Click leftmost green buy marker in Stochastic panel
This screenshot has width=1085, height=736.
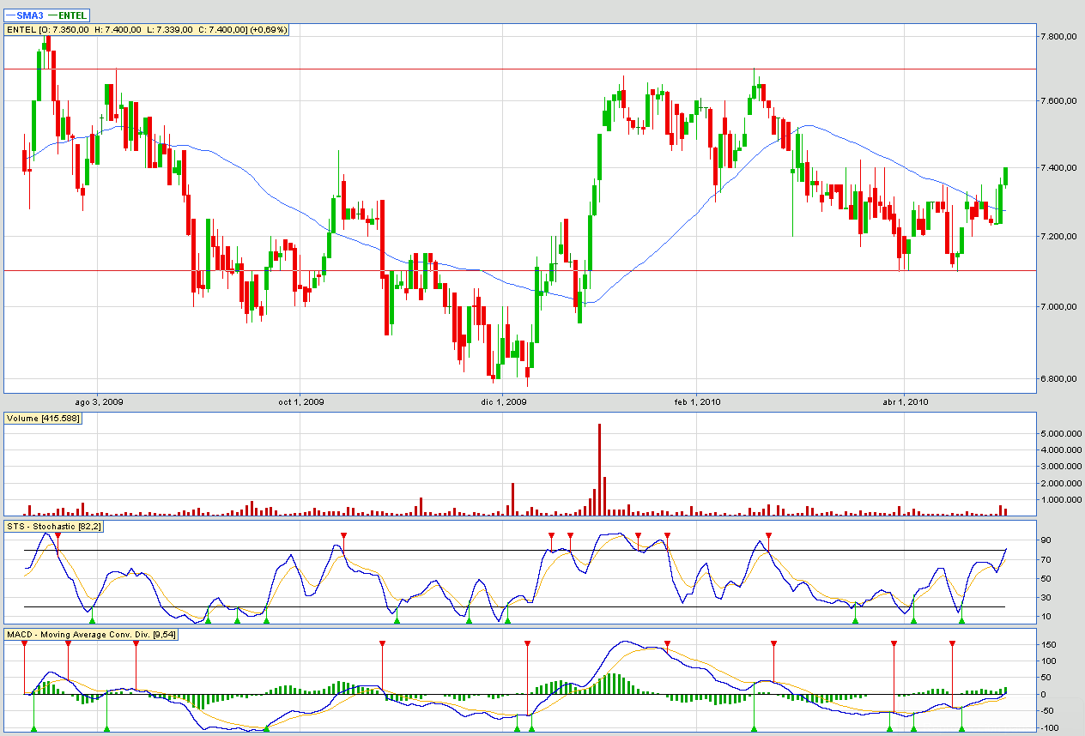coord(92,618)
